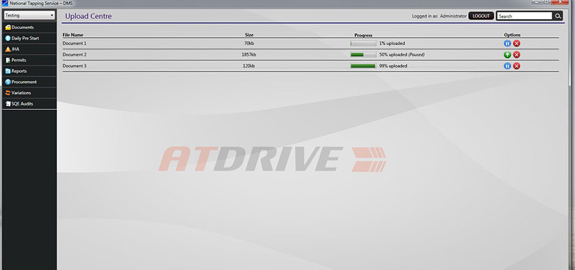Click the 1% uploaded status text
The height and width of the screenshot is (270, 575).
pyautogui.click(x=392, y=43)
